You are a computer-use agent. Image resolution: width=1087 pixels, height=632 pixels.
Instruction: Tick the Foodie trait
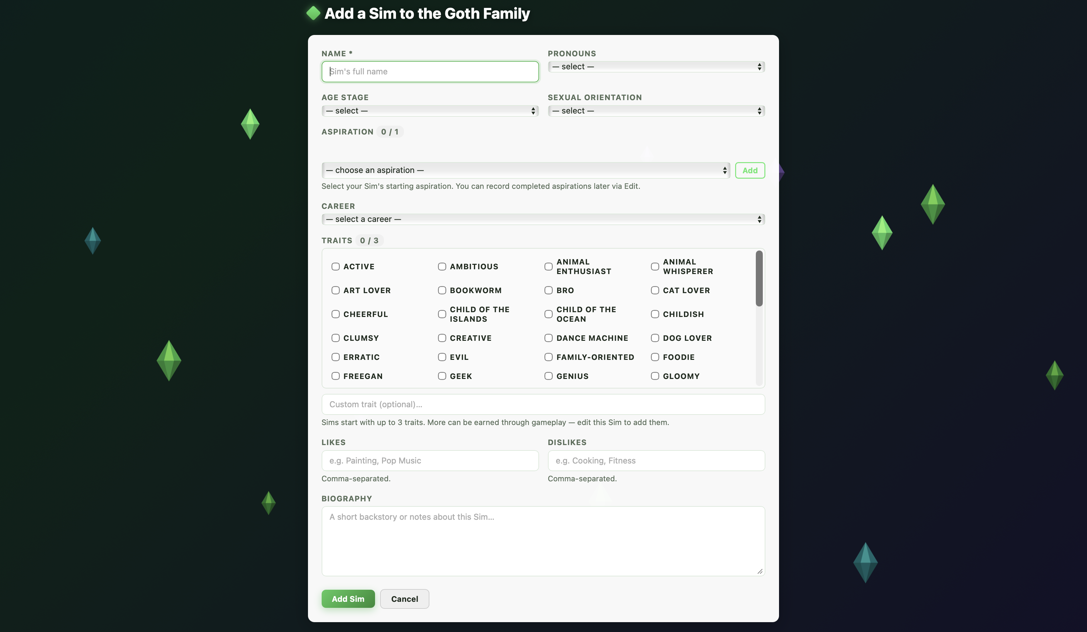[655, 357]
